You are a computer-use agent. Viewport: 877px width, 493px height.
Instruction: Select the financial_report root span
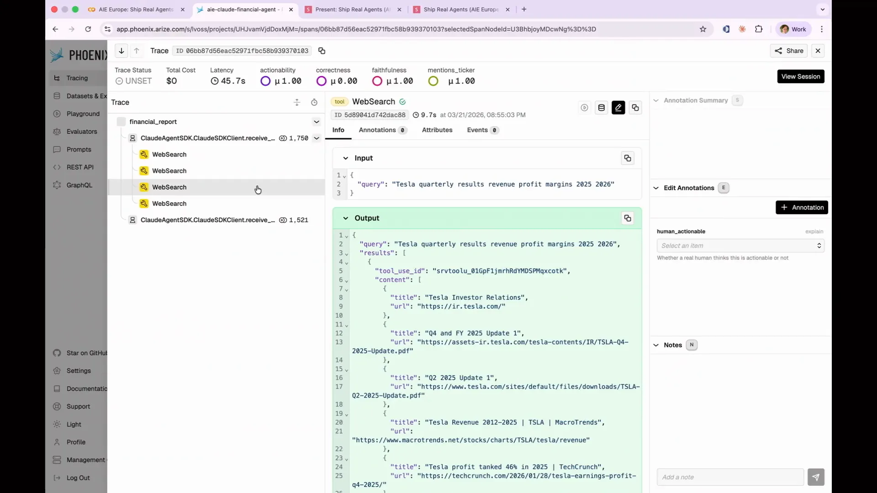217,122
